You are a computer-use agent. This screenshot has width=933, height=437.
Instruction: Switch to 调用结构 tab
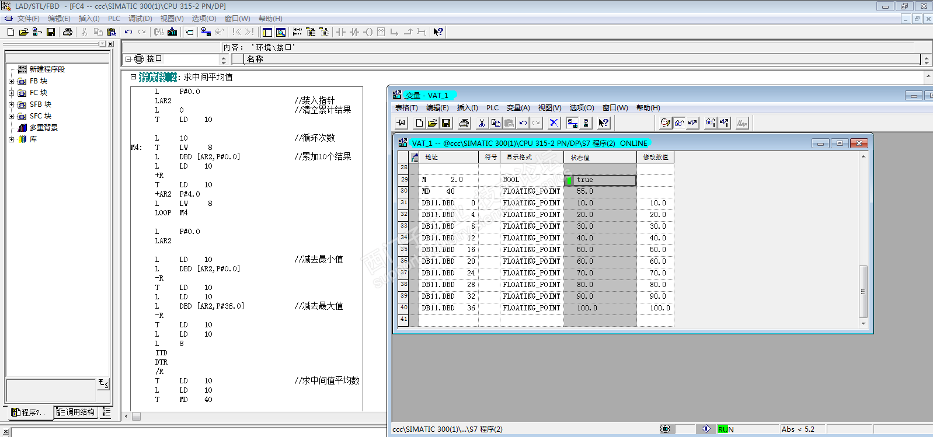click(x=76, y=412)
